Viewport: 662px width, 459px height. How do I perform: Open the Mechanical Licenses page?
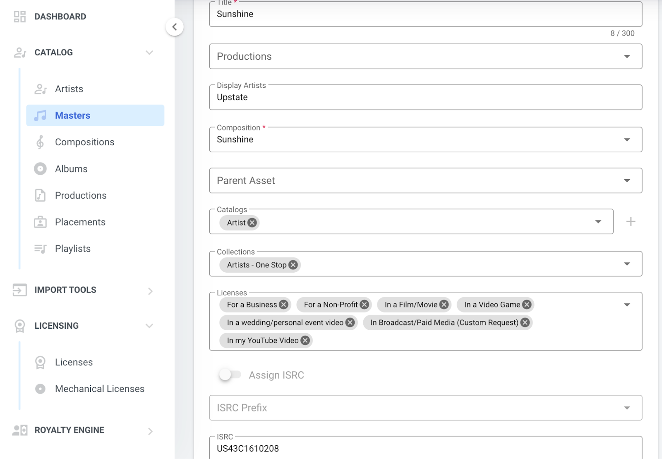[99, 389]
